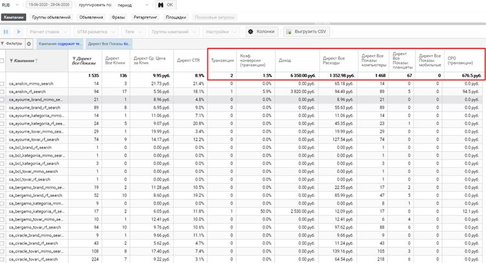Switch to Поисковые запросы tab
The width and height of the screenshot is (486, 263).
point(214,17)
